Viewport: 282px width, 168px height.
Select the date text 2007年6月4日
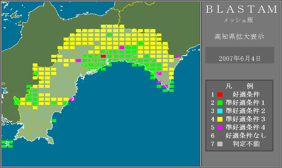(240, 59)
